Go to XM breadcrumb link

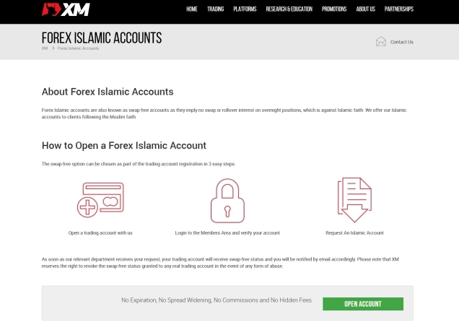pyautogui.click(x=45, y=48)
